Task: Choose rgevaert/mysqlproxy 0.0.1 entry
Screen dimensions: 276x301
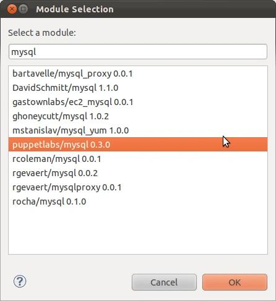Action: pyautogui.click(x=138, y=187)
